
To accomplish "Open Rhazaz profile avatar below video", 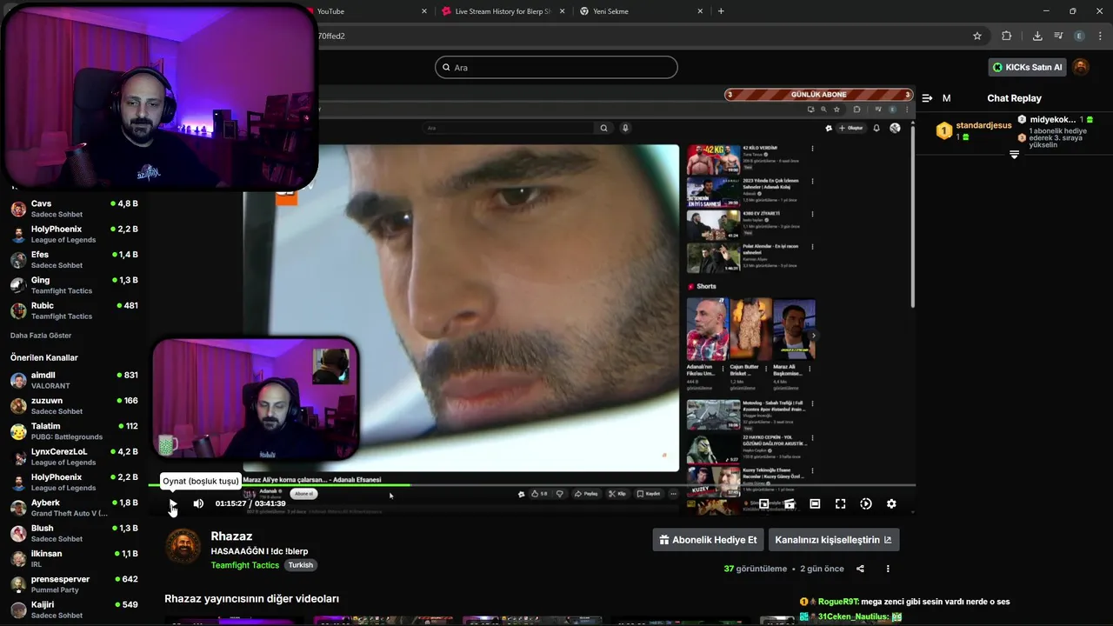I will pyautogui.click(x=183, y=546).
